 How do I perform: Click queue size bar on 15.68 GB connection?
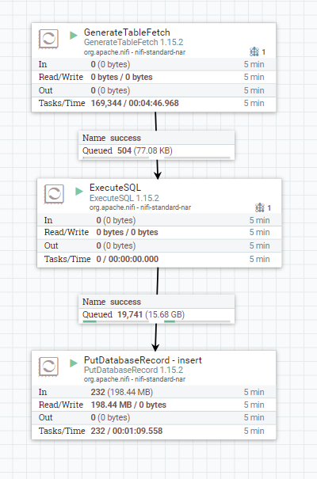pos(197,321)
